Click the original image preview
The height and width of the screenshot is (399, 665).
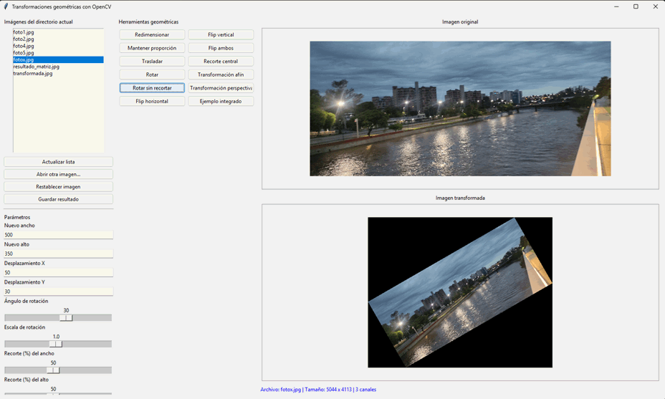[460, 109]
